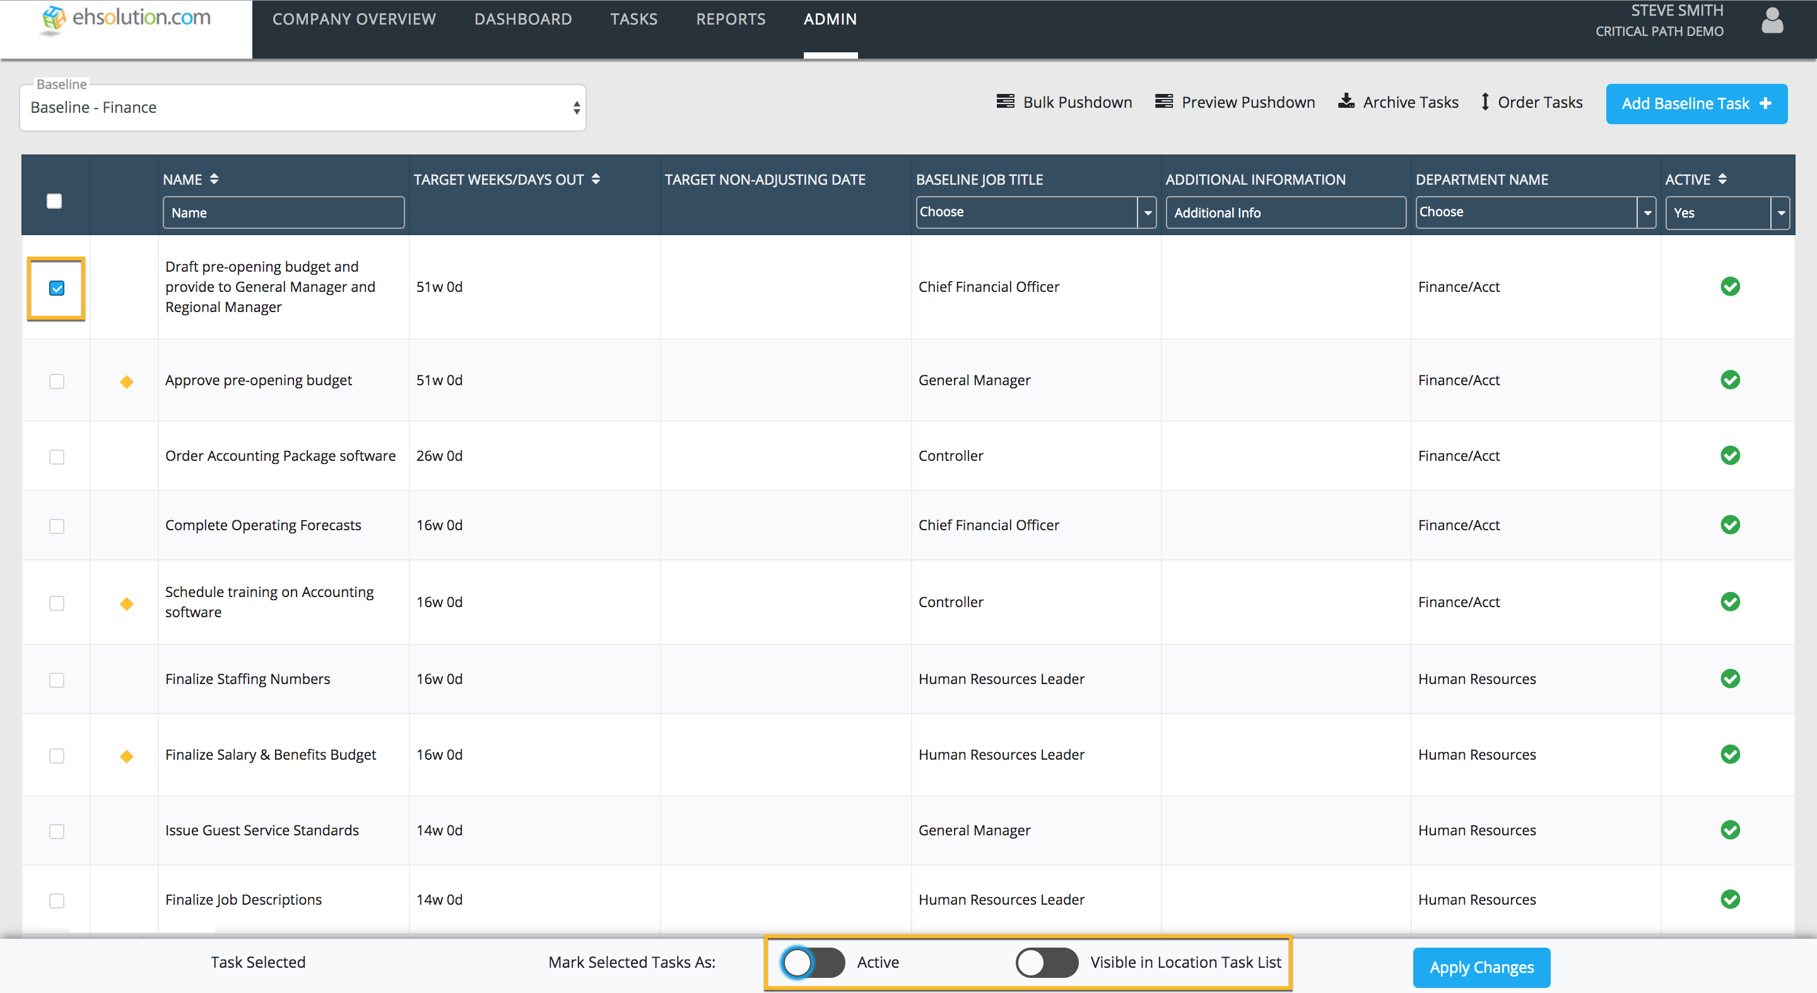Click the ehsolution.com logo
This screenshot has width=1817, height=993.
click(126, 18)
